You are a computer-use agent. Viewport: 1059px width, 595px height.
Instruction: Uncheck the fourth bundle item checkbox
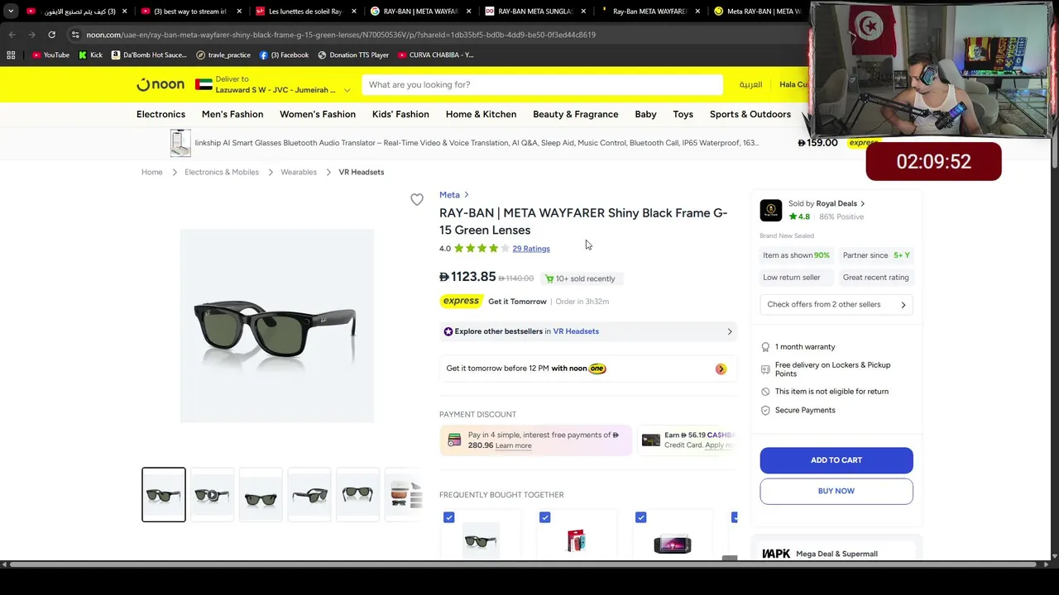(735, 517)
